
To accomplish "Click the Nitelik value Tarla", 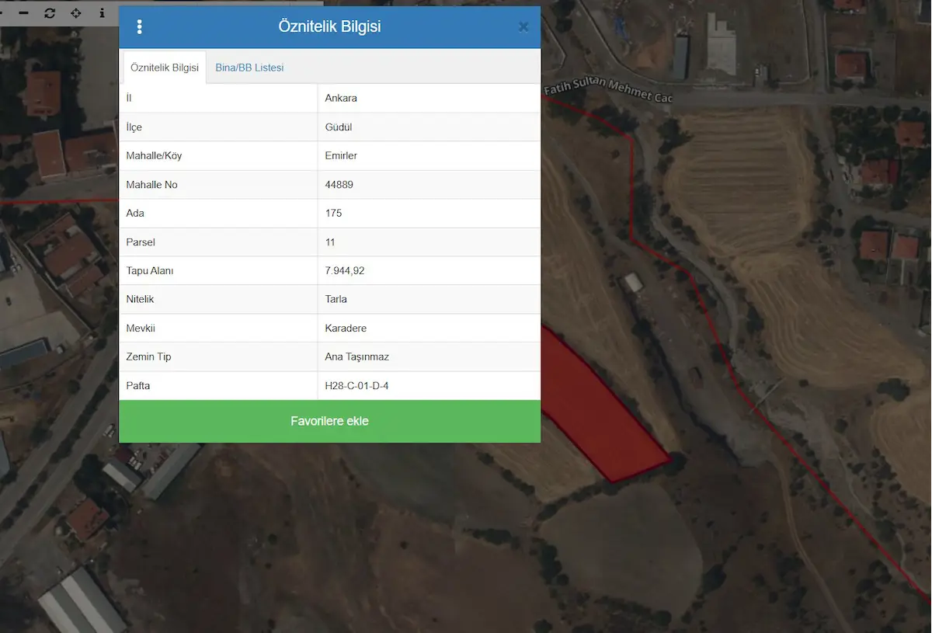I will (336, 299).
